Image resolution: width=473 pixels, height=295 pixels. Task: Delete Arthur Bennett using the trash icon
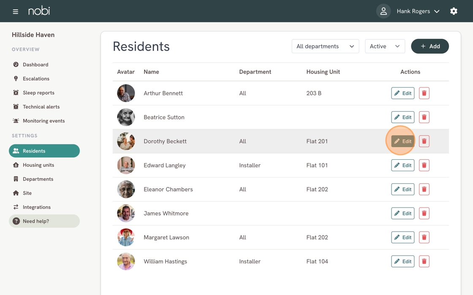pyautogui.click(x=424, y=93)
